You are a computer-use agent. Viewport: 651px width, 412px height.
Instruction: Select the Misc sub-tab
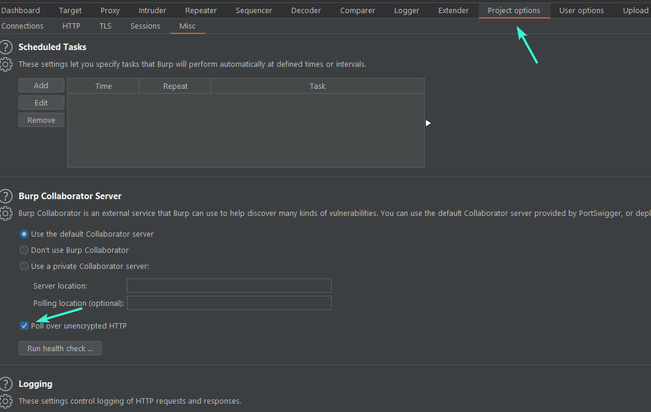click(x=188, y=26)
